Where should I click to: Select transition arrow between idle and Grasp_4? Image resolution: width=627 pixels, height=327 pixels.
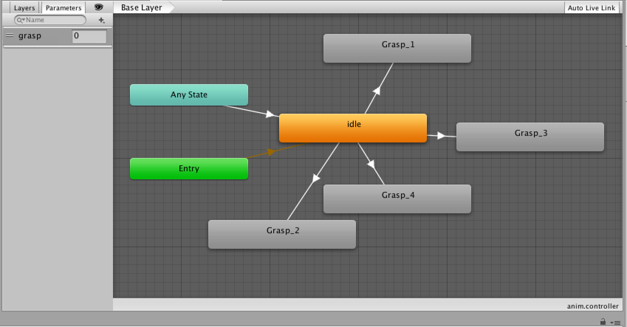[x=371, y=164]
